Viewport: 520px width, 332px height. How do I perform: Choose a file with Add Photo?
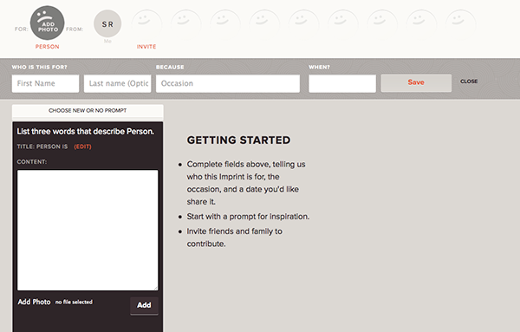(34, 302)
